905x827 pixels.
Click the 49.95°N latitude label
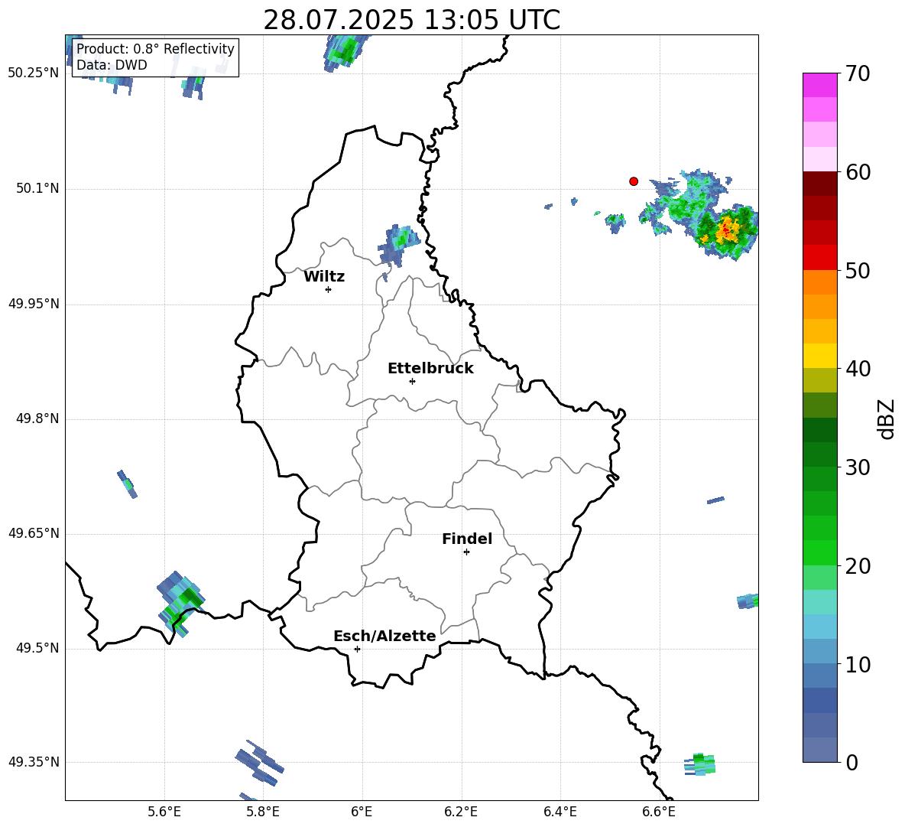tap(34, 304)
